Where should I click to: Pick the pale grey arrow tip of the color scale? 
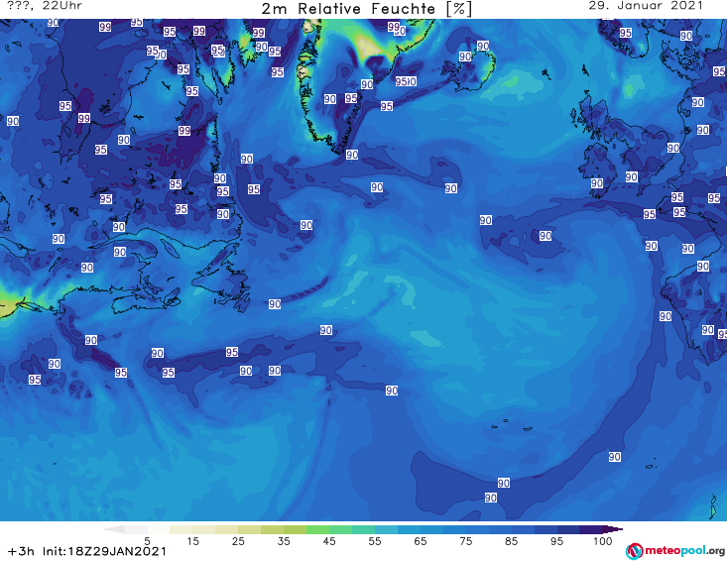[114, 529]
